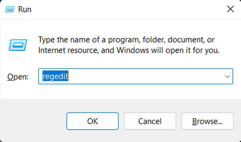This screenshot has width=241, height=142.
Task: Click the Open: label
Action: (18, 76)
